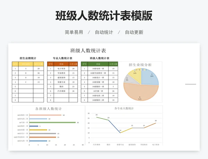Viewport: 208px width, 159px height.
Task: Click the tagline text 自动更新
Action: [134, 32]
